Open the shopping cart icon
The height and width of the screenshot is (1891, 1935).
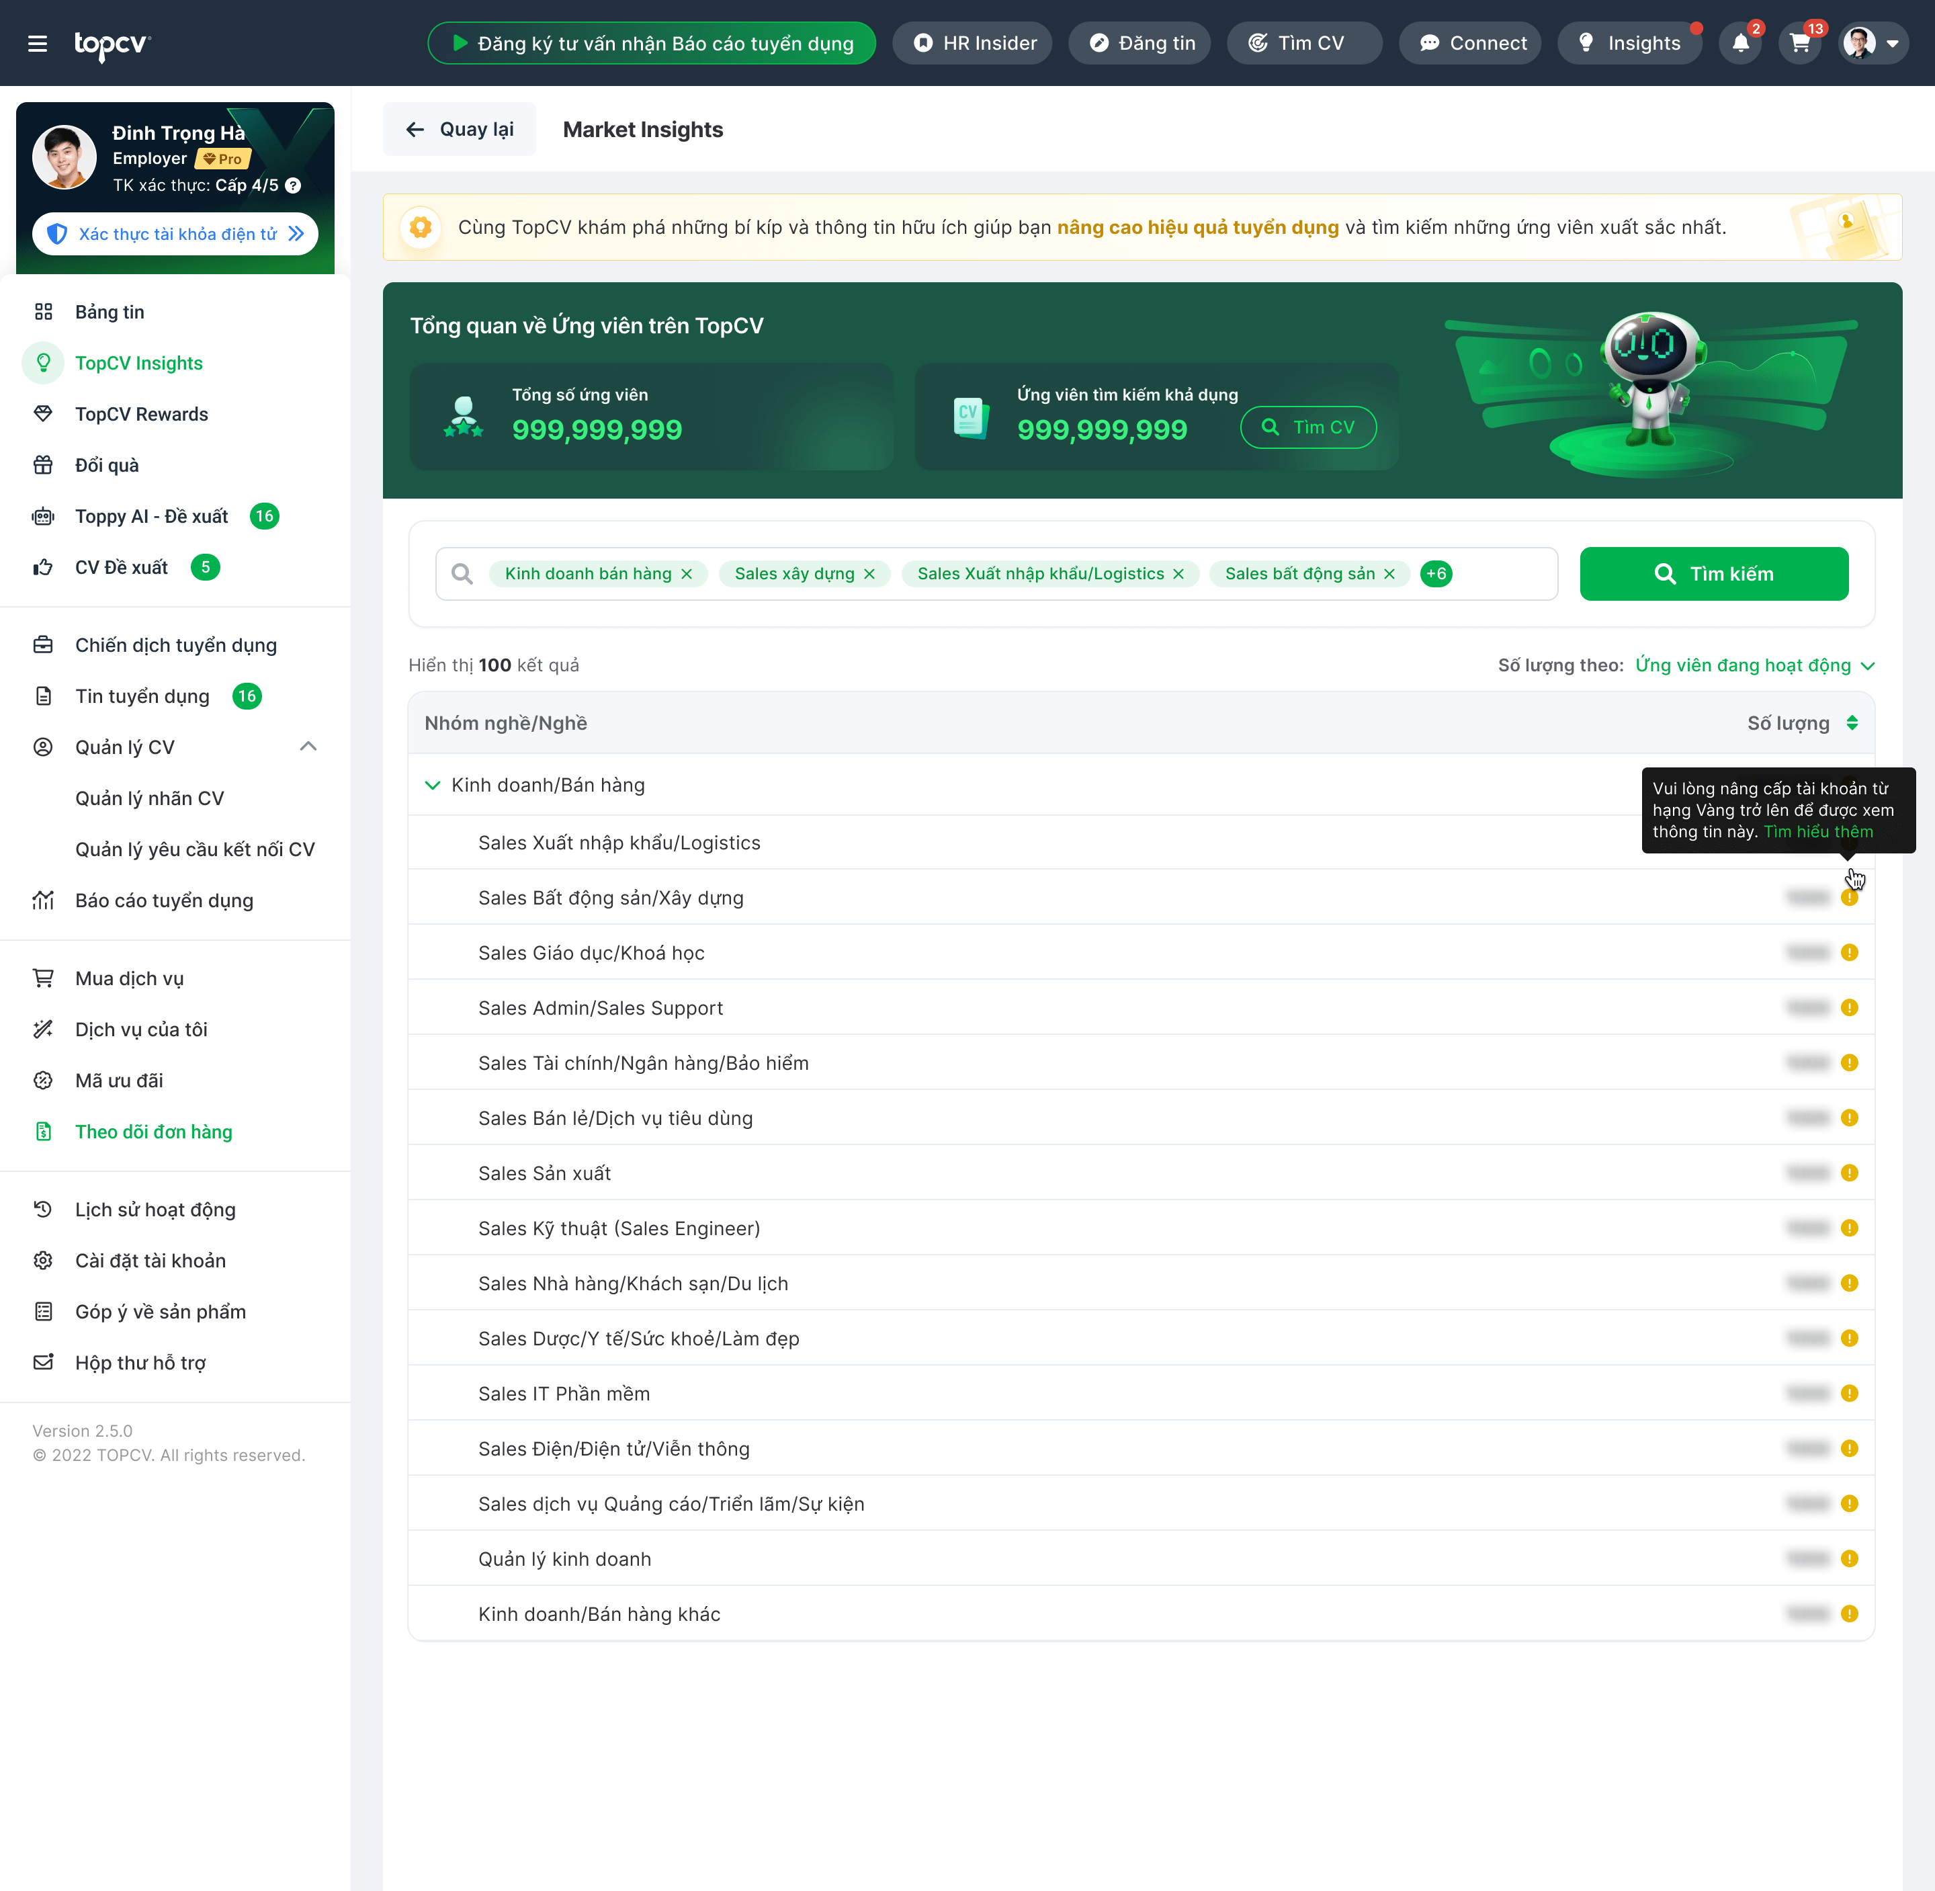(1800, 44)
